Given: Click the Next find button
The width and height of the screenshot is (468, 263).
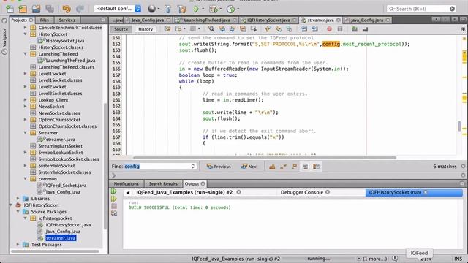Looking at the screenshot, I should pyautogui.click(x=249, y=167).
